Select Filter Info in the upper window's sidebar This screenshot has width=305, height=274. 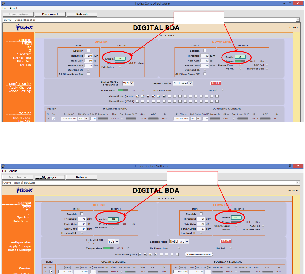(x=24, y=61)
